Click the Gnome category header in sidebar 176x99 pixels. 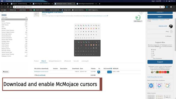click(4, 15)
